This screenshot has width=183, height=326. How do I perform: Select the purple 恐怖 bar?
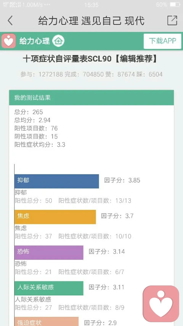(x=49, y=253)
